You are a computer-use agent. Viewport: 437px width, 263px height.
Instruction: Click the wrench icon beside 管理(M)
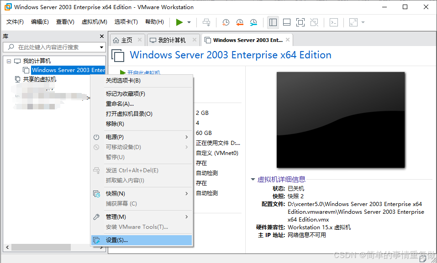[x=96, y=217]
